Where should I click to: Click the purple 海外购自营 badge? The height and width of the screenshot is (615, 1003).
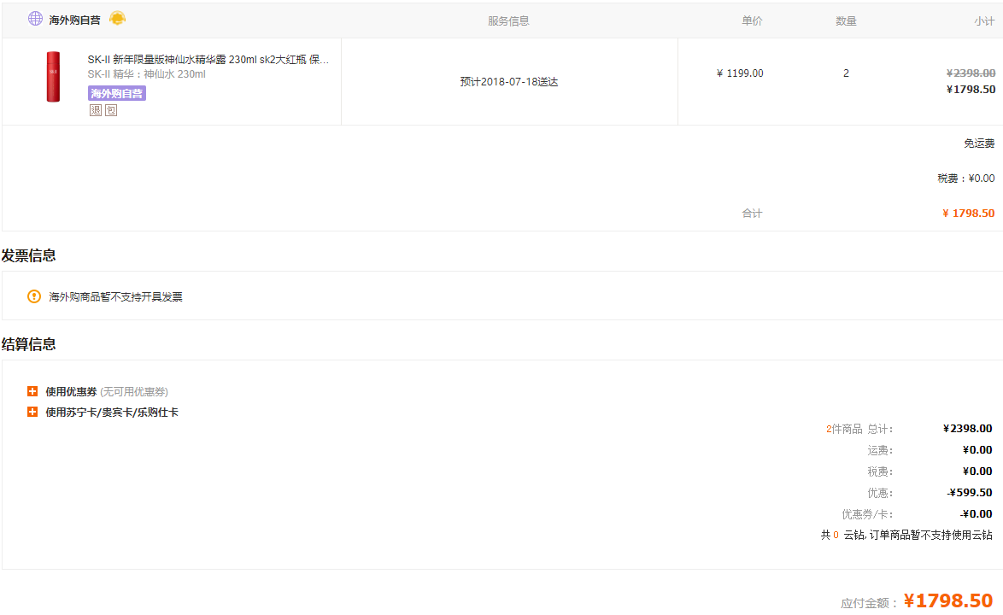tap(116, 93)
